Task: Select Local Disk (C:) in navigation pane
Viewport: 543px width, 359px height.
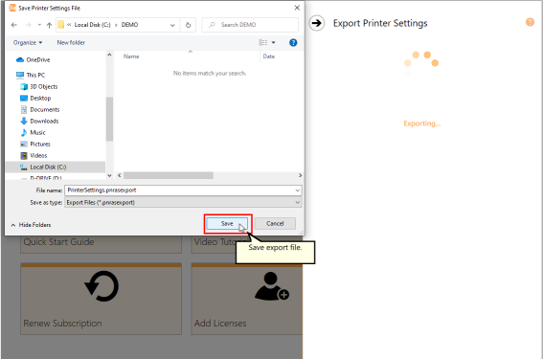Action: [56, 167]
